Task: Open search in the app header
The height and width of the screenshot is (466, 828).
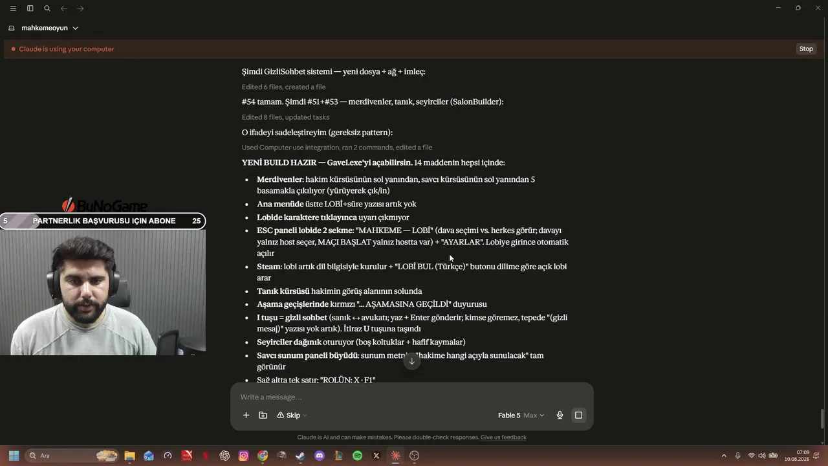Action: point(47,8)
